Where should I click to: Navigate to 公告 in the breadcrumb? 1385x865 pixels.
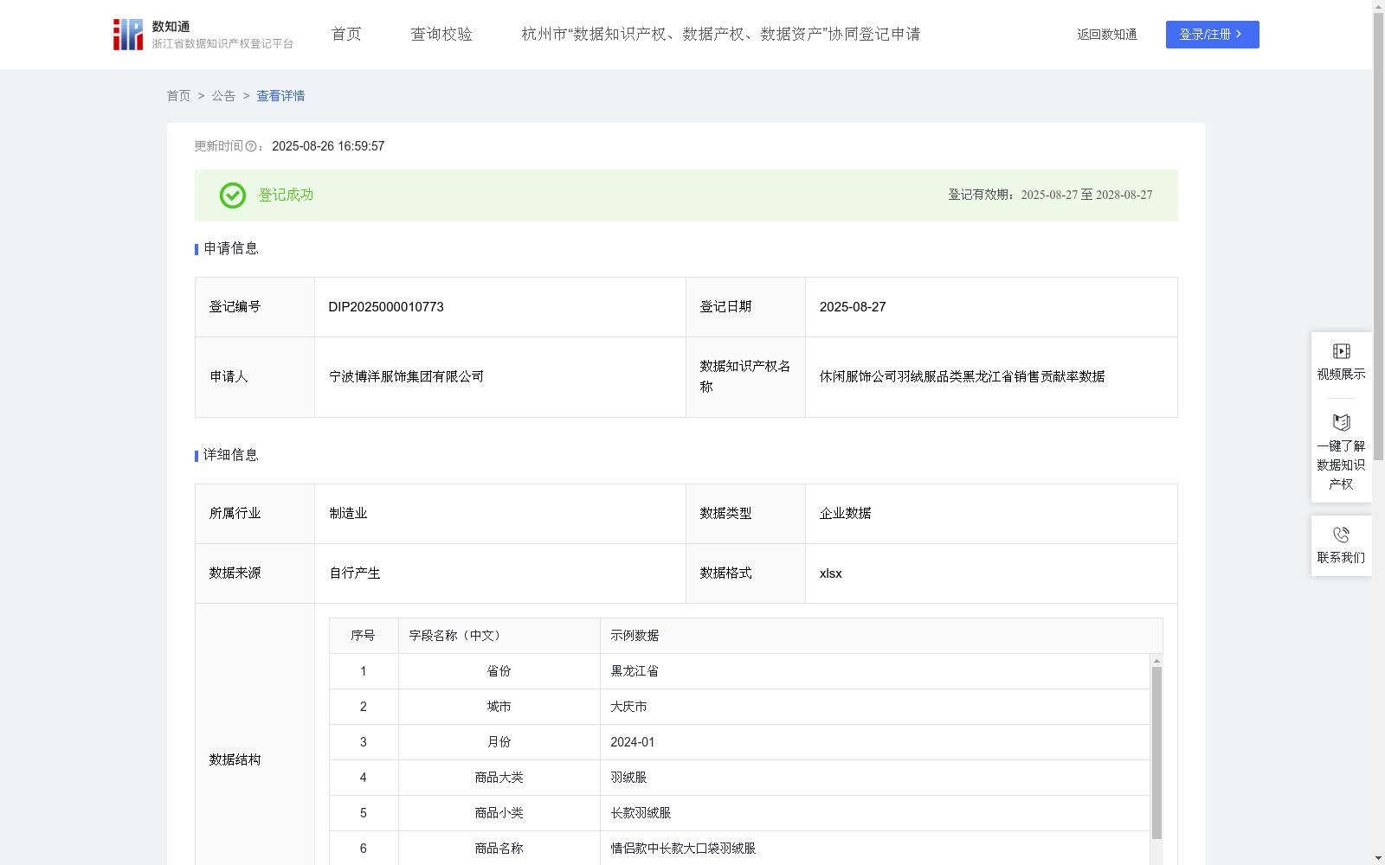223,96
